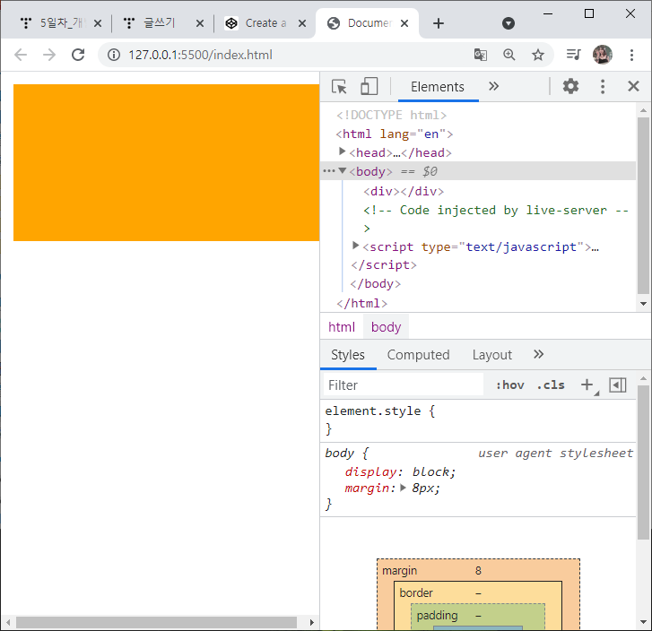Select the div element in DOM tree
652x631 pixels.
[404, 191]
